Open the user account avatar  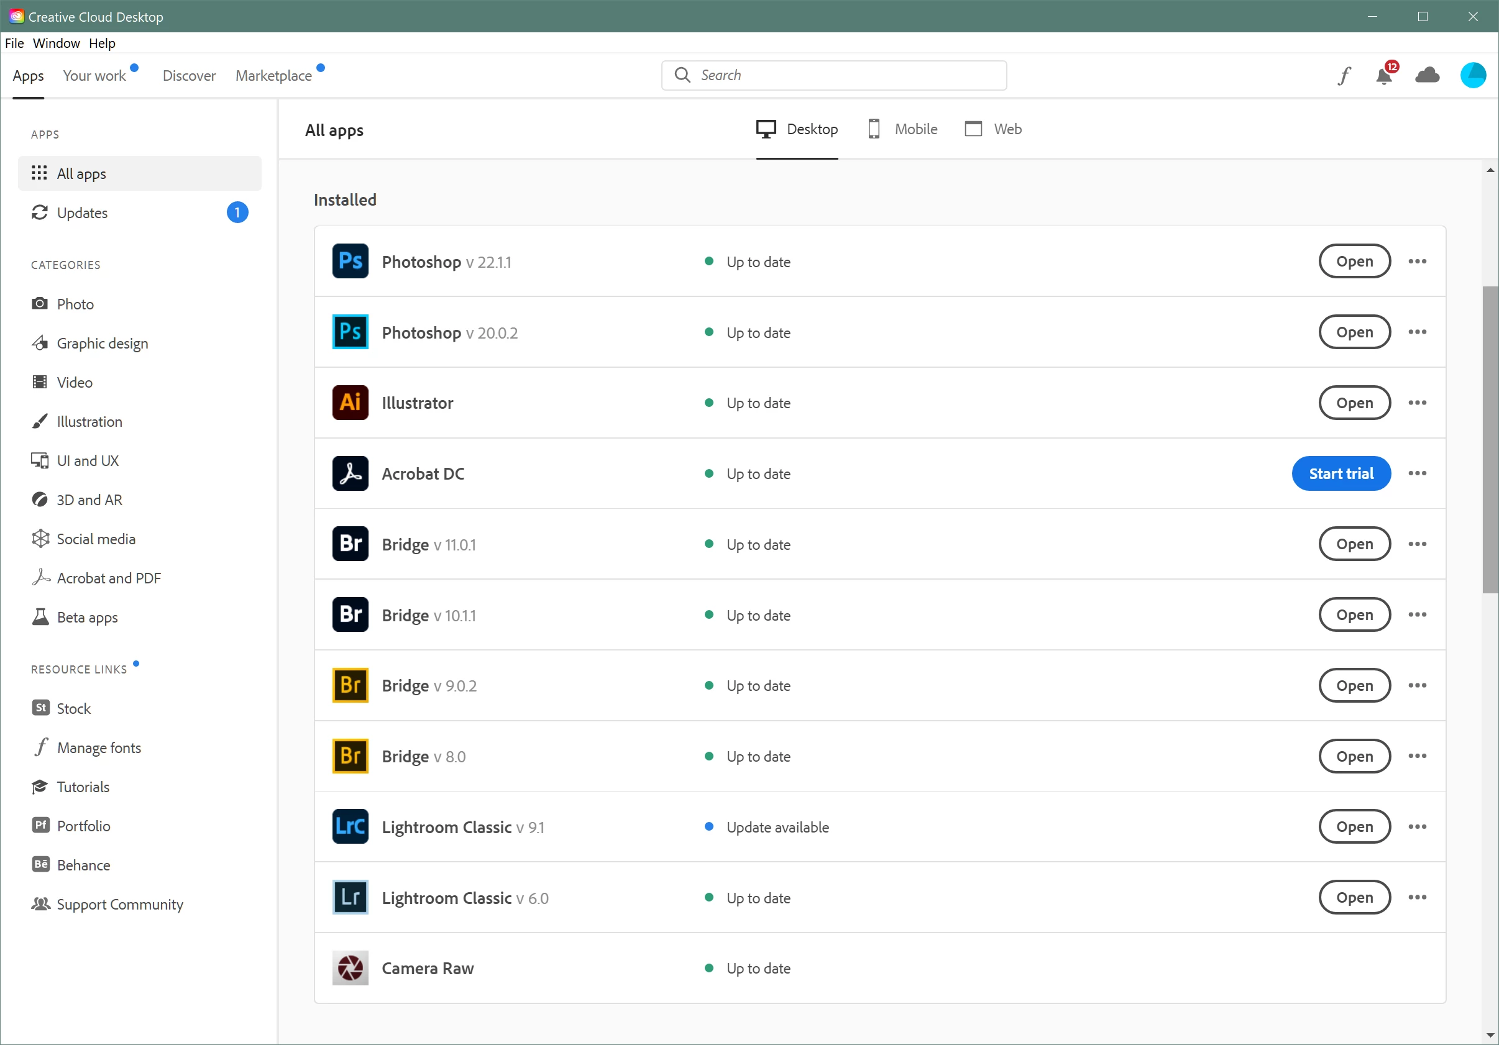coord(1472,76)
